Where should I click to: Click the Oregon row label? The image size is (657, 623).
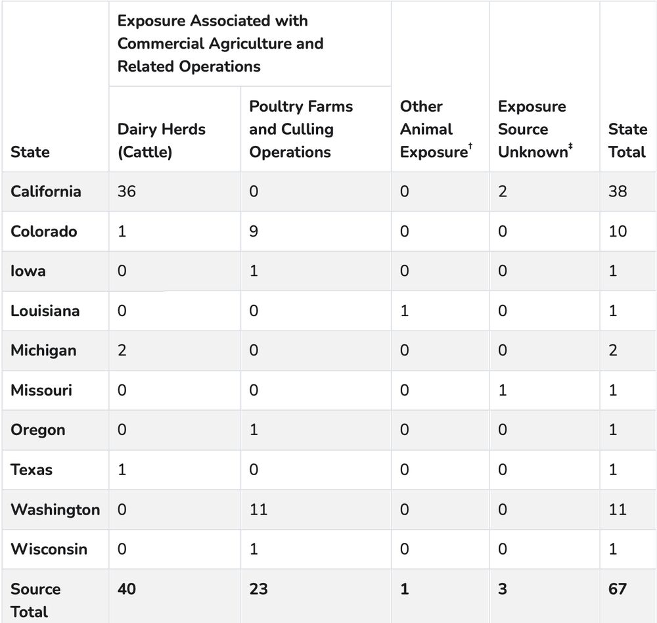click(x=38, y=430)
